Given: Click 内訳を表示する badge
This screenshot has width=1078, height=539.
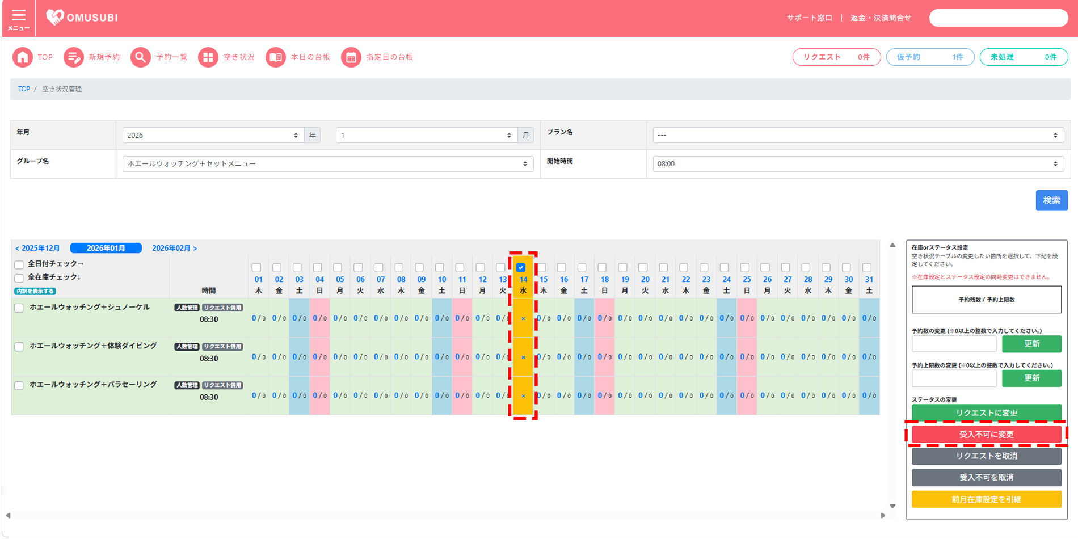Looking at the screenshot, I should coord(35,291).
